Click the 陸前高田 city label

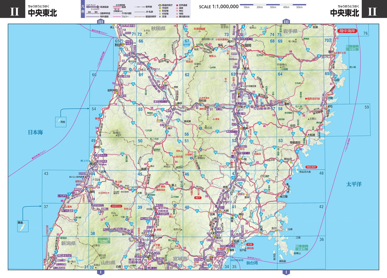pyautogui.click(x=295, y=143)
